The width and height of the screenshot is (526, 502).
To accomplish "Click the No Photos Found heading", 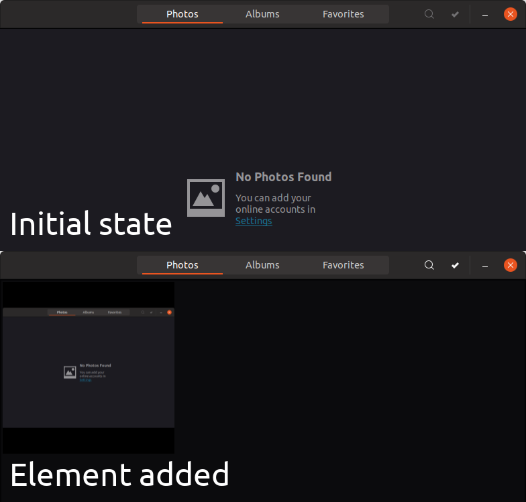I will [x=283, y=177].
